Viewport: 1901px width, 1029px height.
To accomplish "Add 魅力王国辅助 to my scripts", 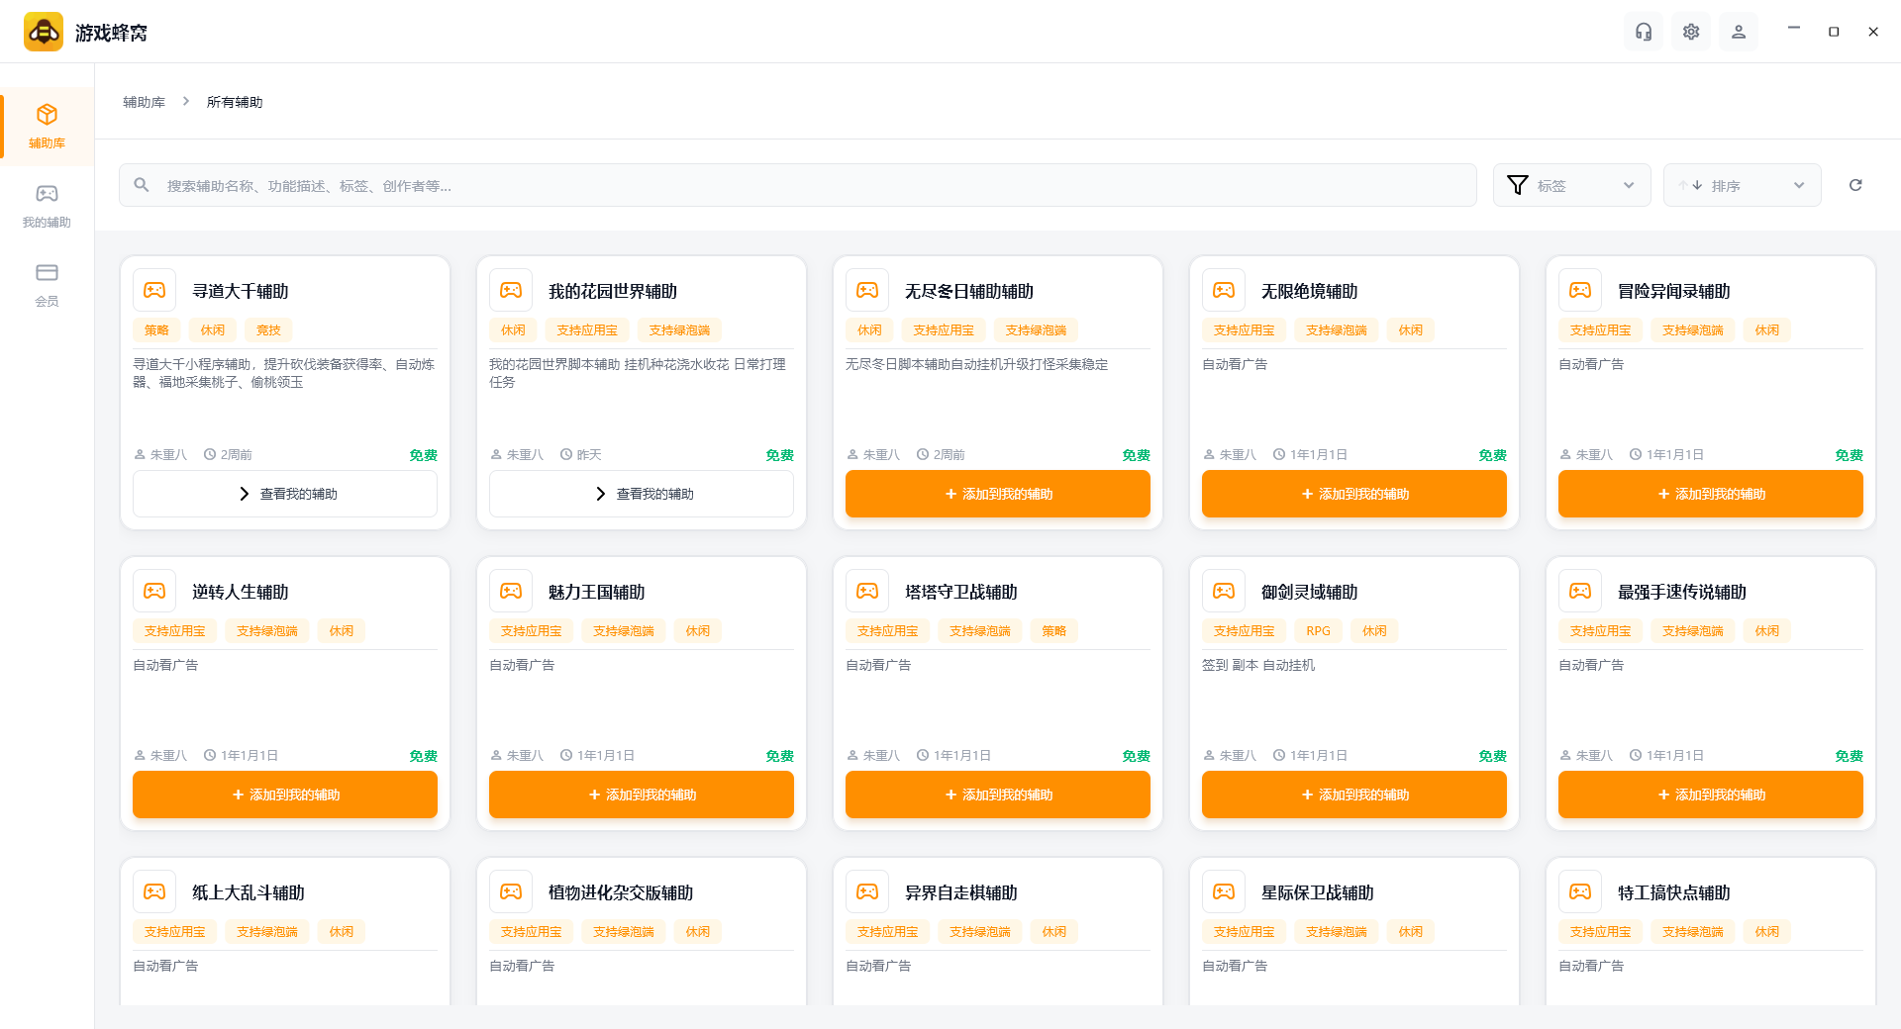I will pos(642,795).
